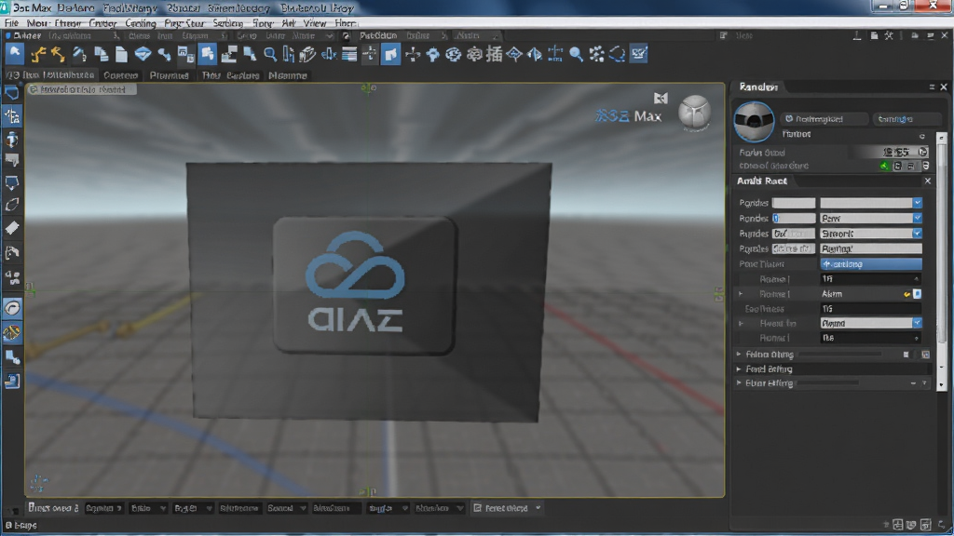Click the magnifying glass icon left of the ruler icon

pos(270,55)
